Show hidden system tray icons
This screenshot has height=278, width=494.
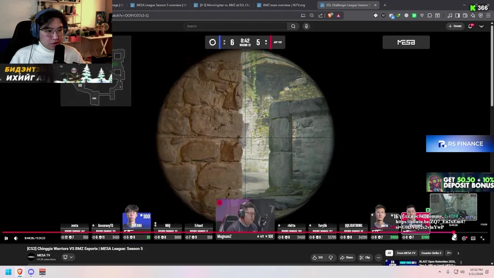coord(439,272)
